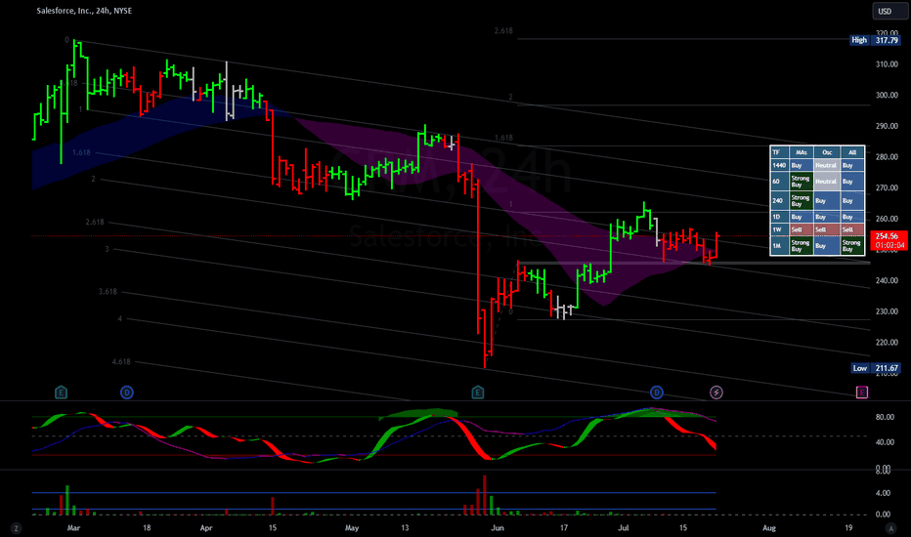Image resolution: width=911 pixels, height=537 pixels.
Task: Click the 230.00 price scale label
Action: [x=887, y=311]
